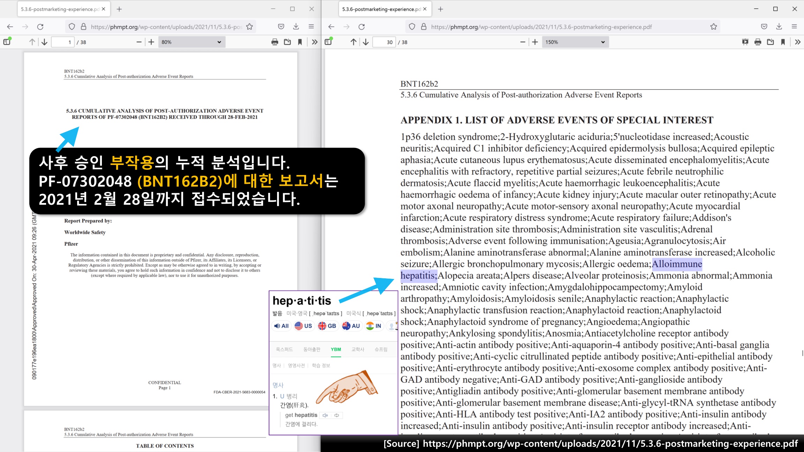
Task: Click highlighted text 'Alloimmune' in right PDF
Action: tap(677, 264)
